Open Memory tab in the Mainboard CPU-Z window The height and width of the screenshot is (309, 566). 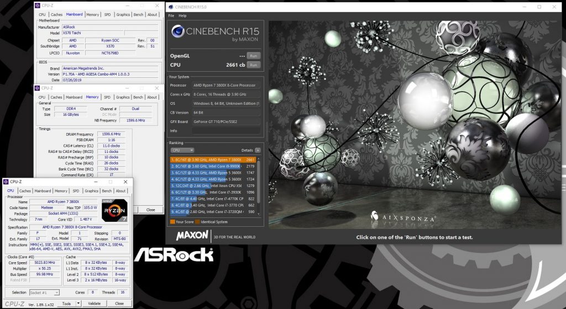[92, 15]
